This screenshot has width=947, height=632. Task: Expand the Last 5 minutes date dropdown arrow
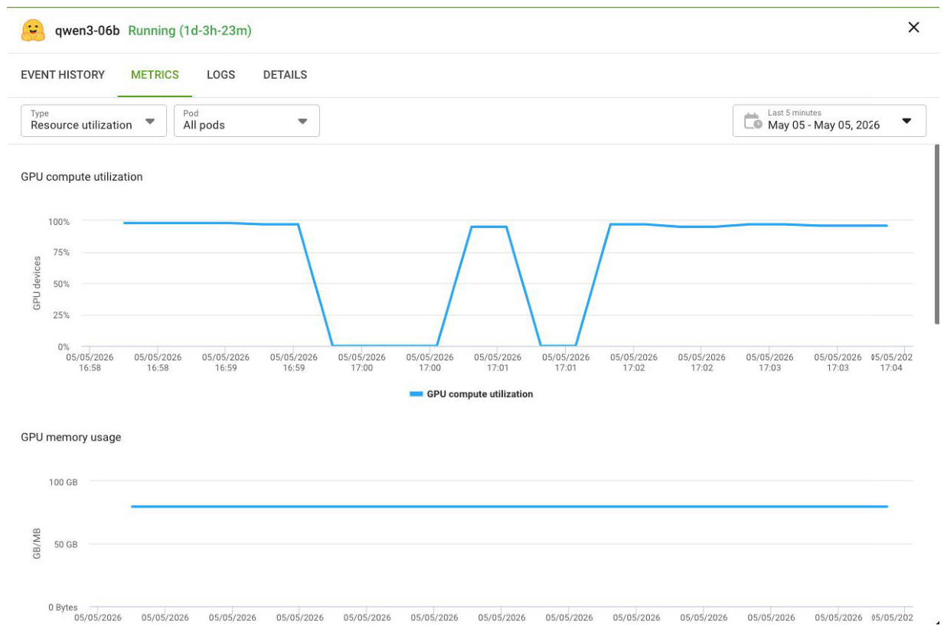point(907,121)
